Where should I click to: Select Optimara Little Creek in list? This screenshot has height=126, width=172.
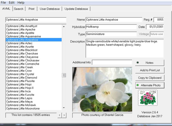[34, 67]
